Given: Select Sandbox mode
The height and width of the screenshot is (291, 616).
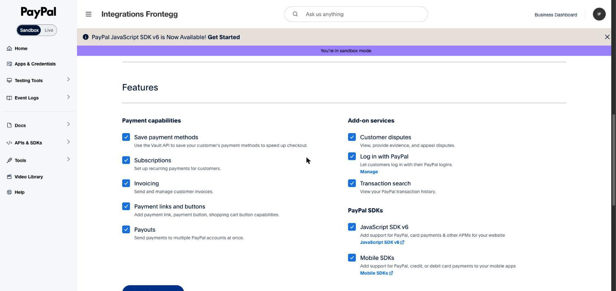Looking at the screenshot, I should point(29,30).
